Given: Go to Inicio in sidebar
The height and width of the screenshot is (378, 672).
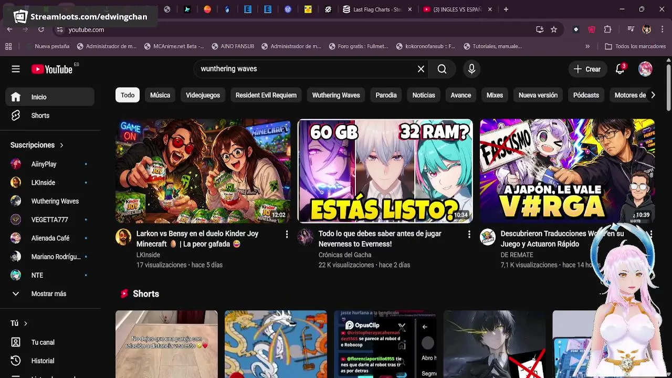Looking at the screenshot, I should click(50, 97).
